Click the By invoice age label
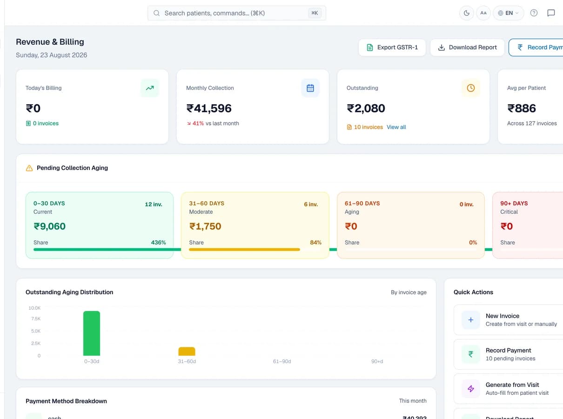This screenshot has width=563, height=419. click(409, 292)
